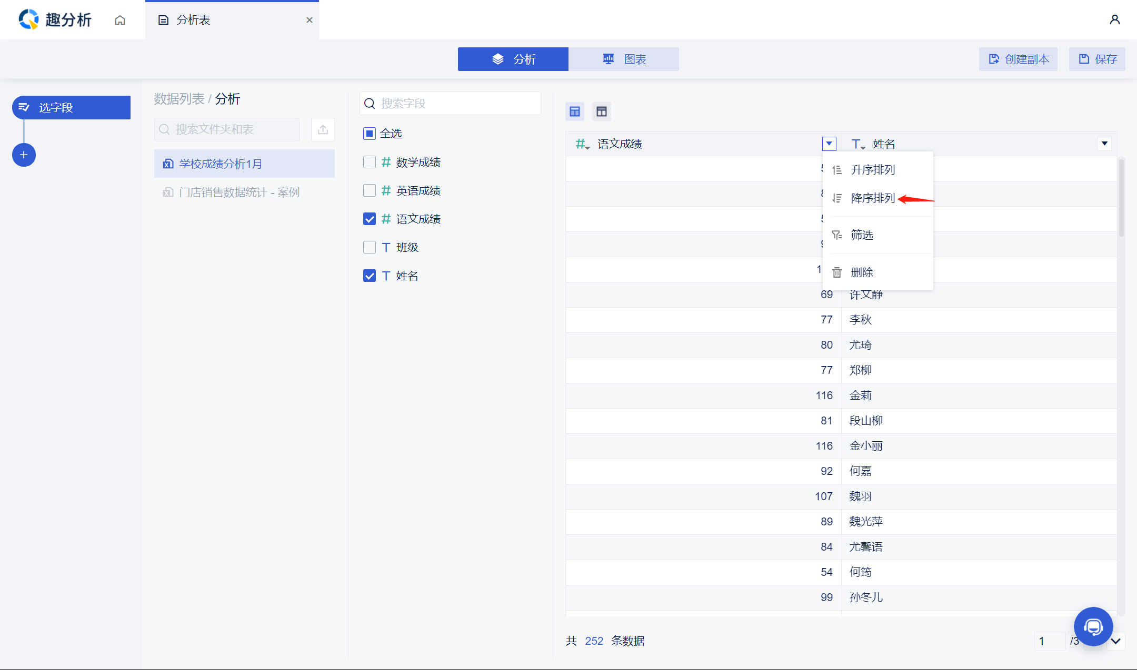
Task: Enable the 班级 field checkbox
Action: pyautogui.click(x=370, y=247)
